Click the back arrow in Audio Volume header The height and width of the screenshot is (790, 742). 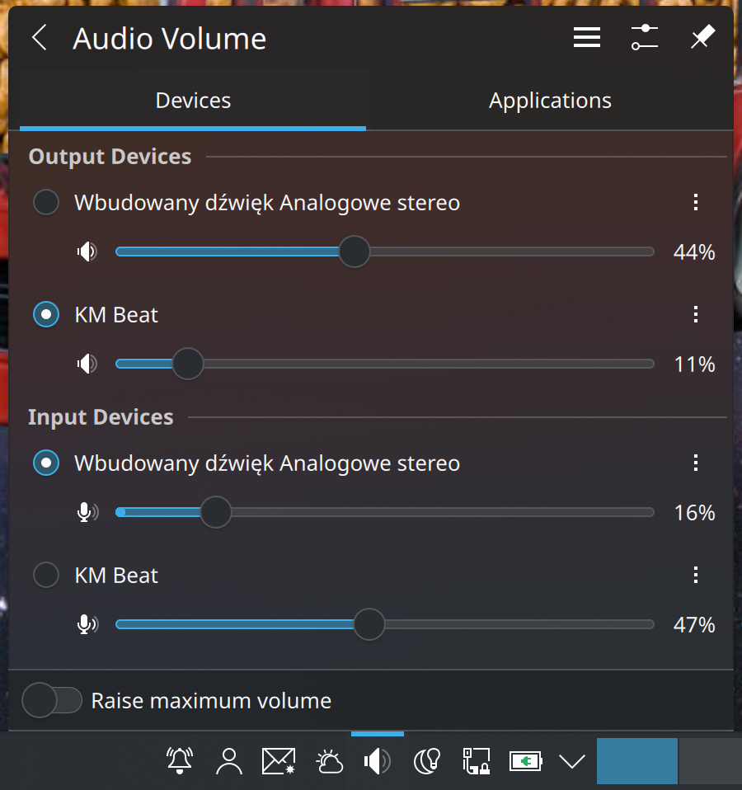click(39, 38)
